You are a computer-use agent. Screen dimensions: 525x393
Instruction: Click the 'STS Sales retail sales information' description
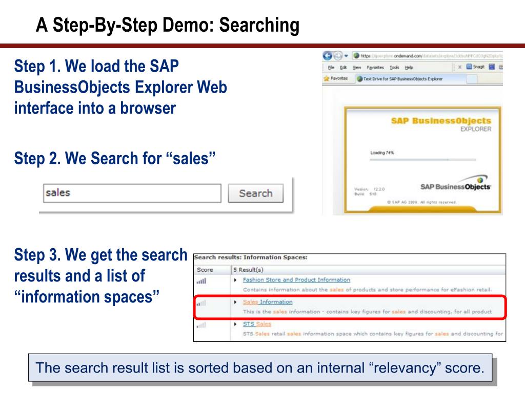tap(373, 334)
